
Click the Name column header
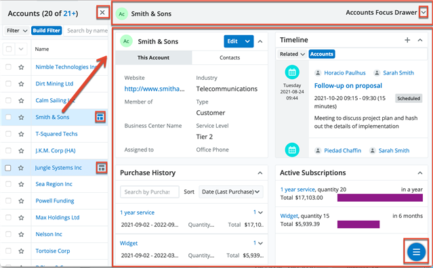pyautogui.click(x=42, y=49)
